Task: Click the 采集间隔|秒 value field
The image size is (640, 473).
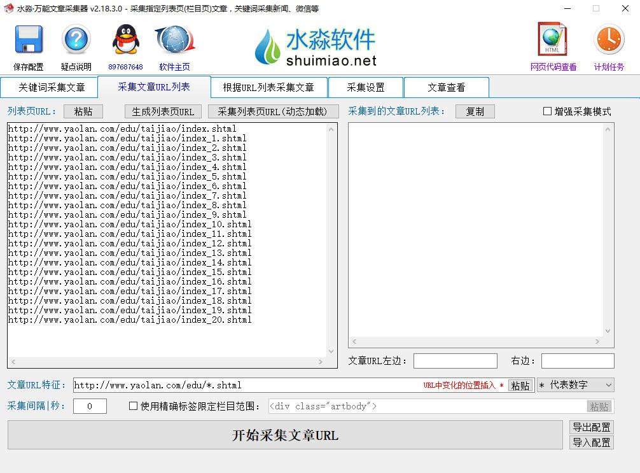Action: click(90, 406)
